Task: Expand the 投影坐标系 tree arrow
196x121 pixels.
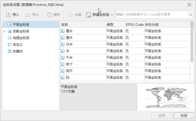Action: [x=5, y=31]
